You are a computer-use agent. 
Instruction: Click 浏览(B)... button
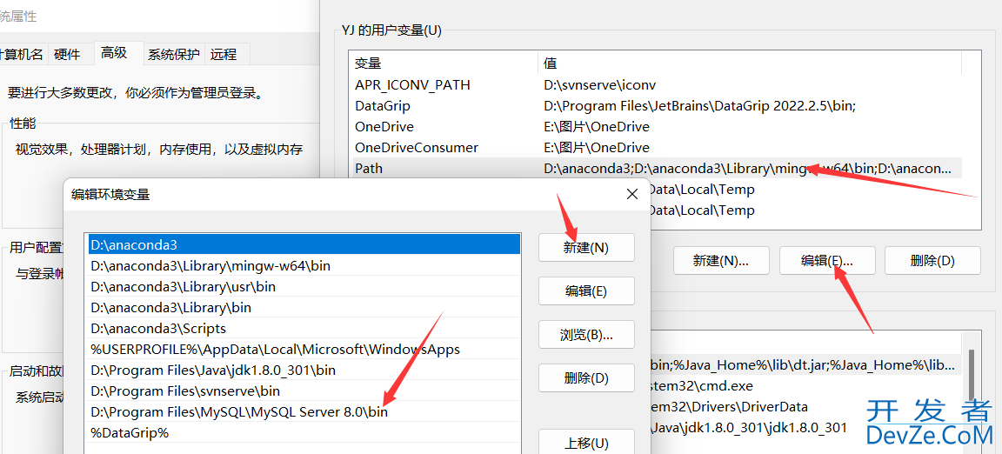(x=586, y=335)
